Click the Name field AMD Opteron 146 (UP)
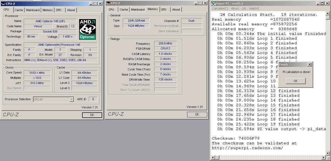Image resolution: width=331 pixels, height=161 pixels. coord(50,21)
